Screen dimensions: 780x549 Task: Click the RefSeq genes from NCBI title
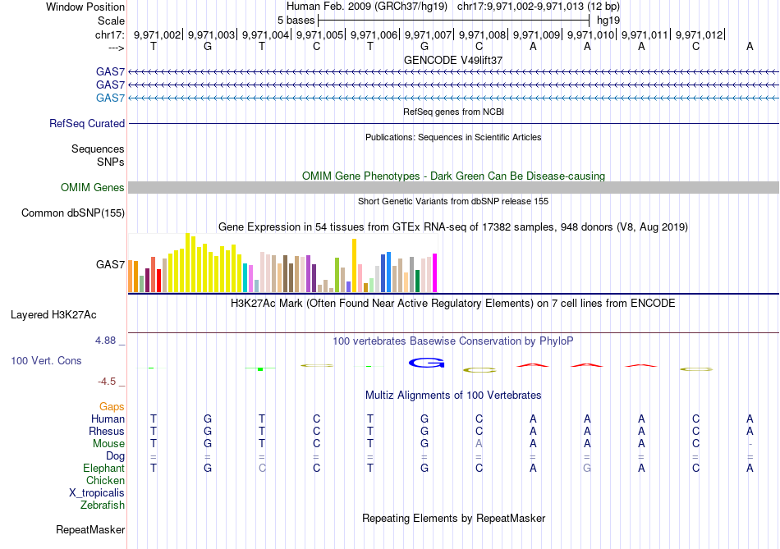tap(454, 112)
